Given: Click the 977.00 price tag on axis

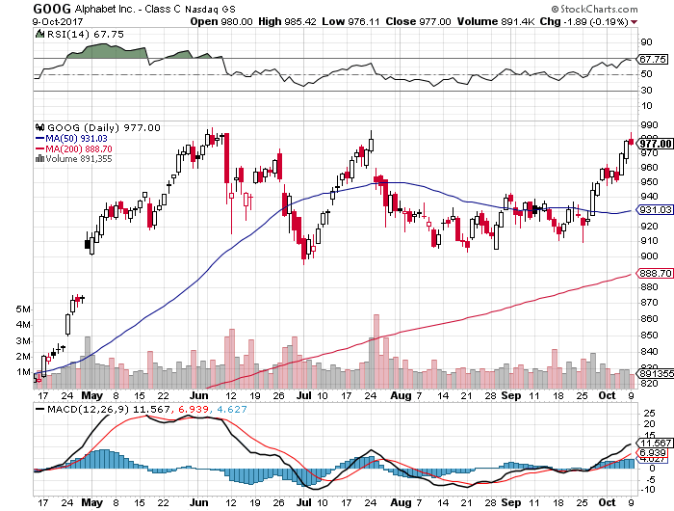Looking at the screenshot, I should pos(656,144).
